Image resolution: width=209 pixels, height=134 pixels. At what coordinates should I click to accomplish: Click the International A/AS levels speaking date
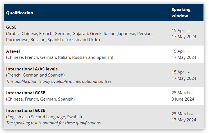184,75
